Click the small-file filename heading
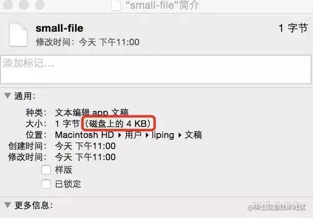 (60, 28)
